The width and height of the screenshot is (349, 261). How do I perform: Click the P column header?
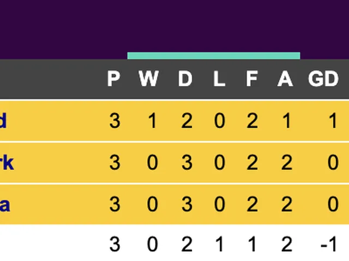113,79
